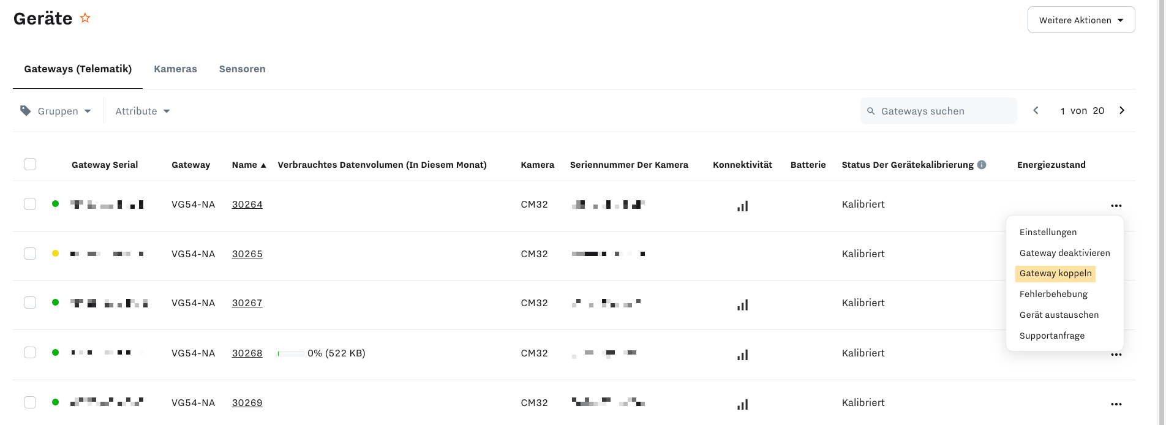Image resolution: width=1166 pixels, height=425 pixels.
Task: Open the three-dot menu for gateway 30269
Action: [x=1116, y=404]
